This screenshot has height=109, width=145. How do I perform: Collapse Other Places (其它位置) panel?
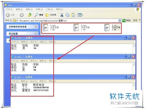(36, 34)
